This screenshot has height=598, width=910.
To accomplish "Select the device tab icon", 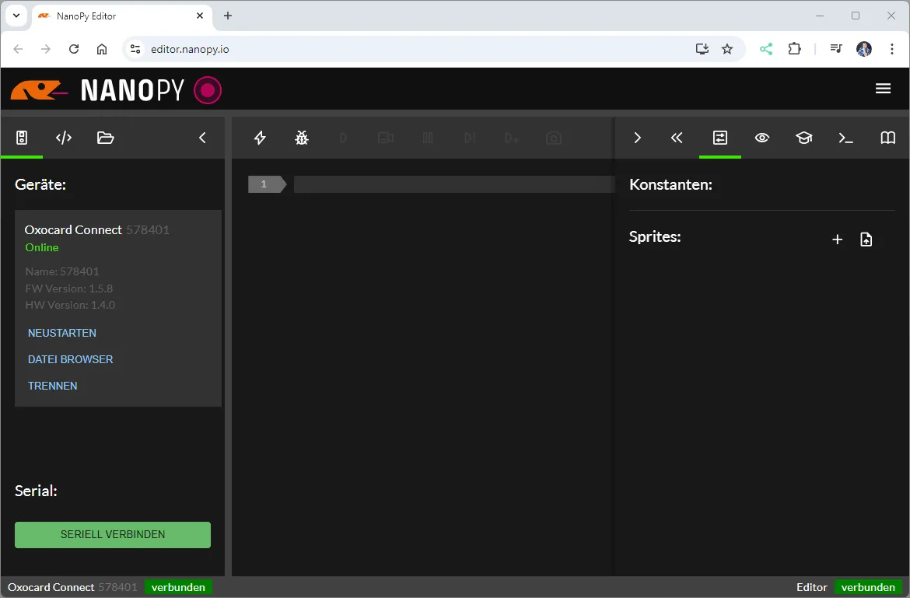I will [x=22, y=138].
